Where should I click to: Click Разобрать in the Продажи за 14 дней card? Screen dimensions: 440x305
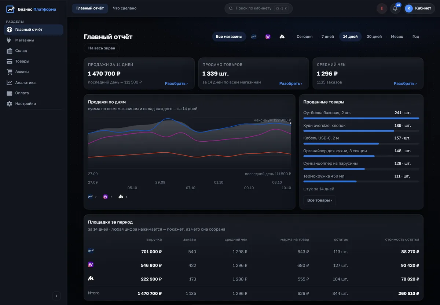(x=176, y=83)
